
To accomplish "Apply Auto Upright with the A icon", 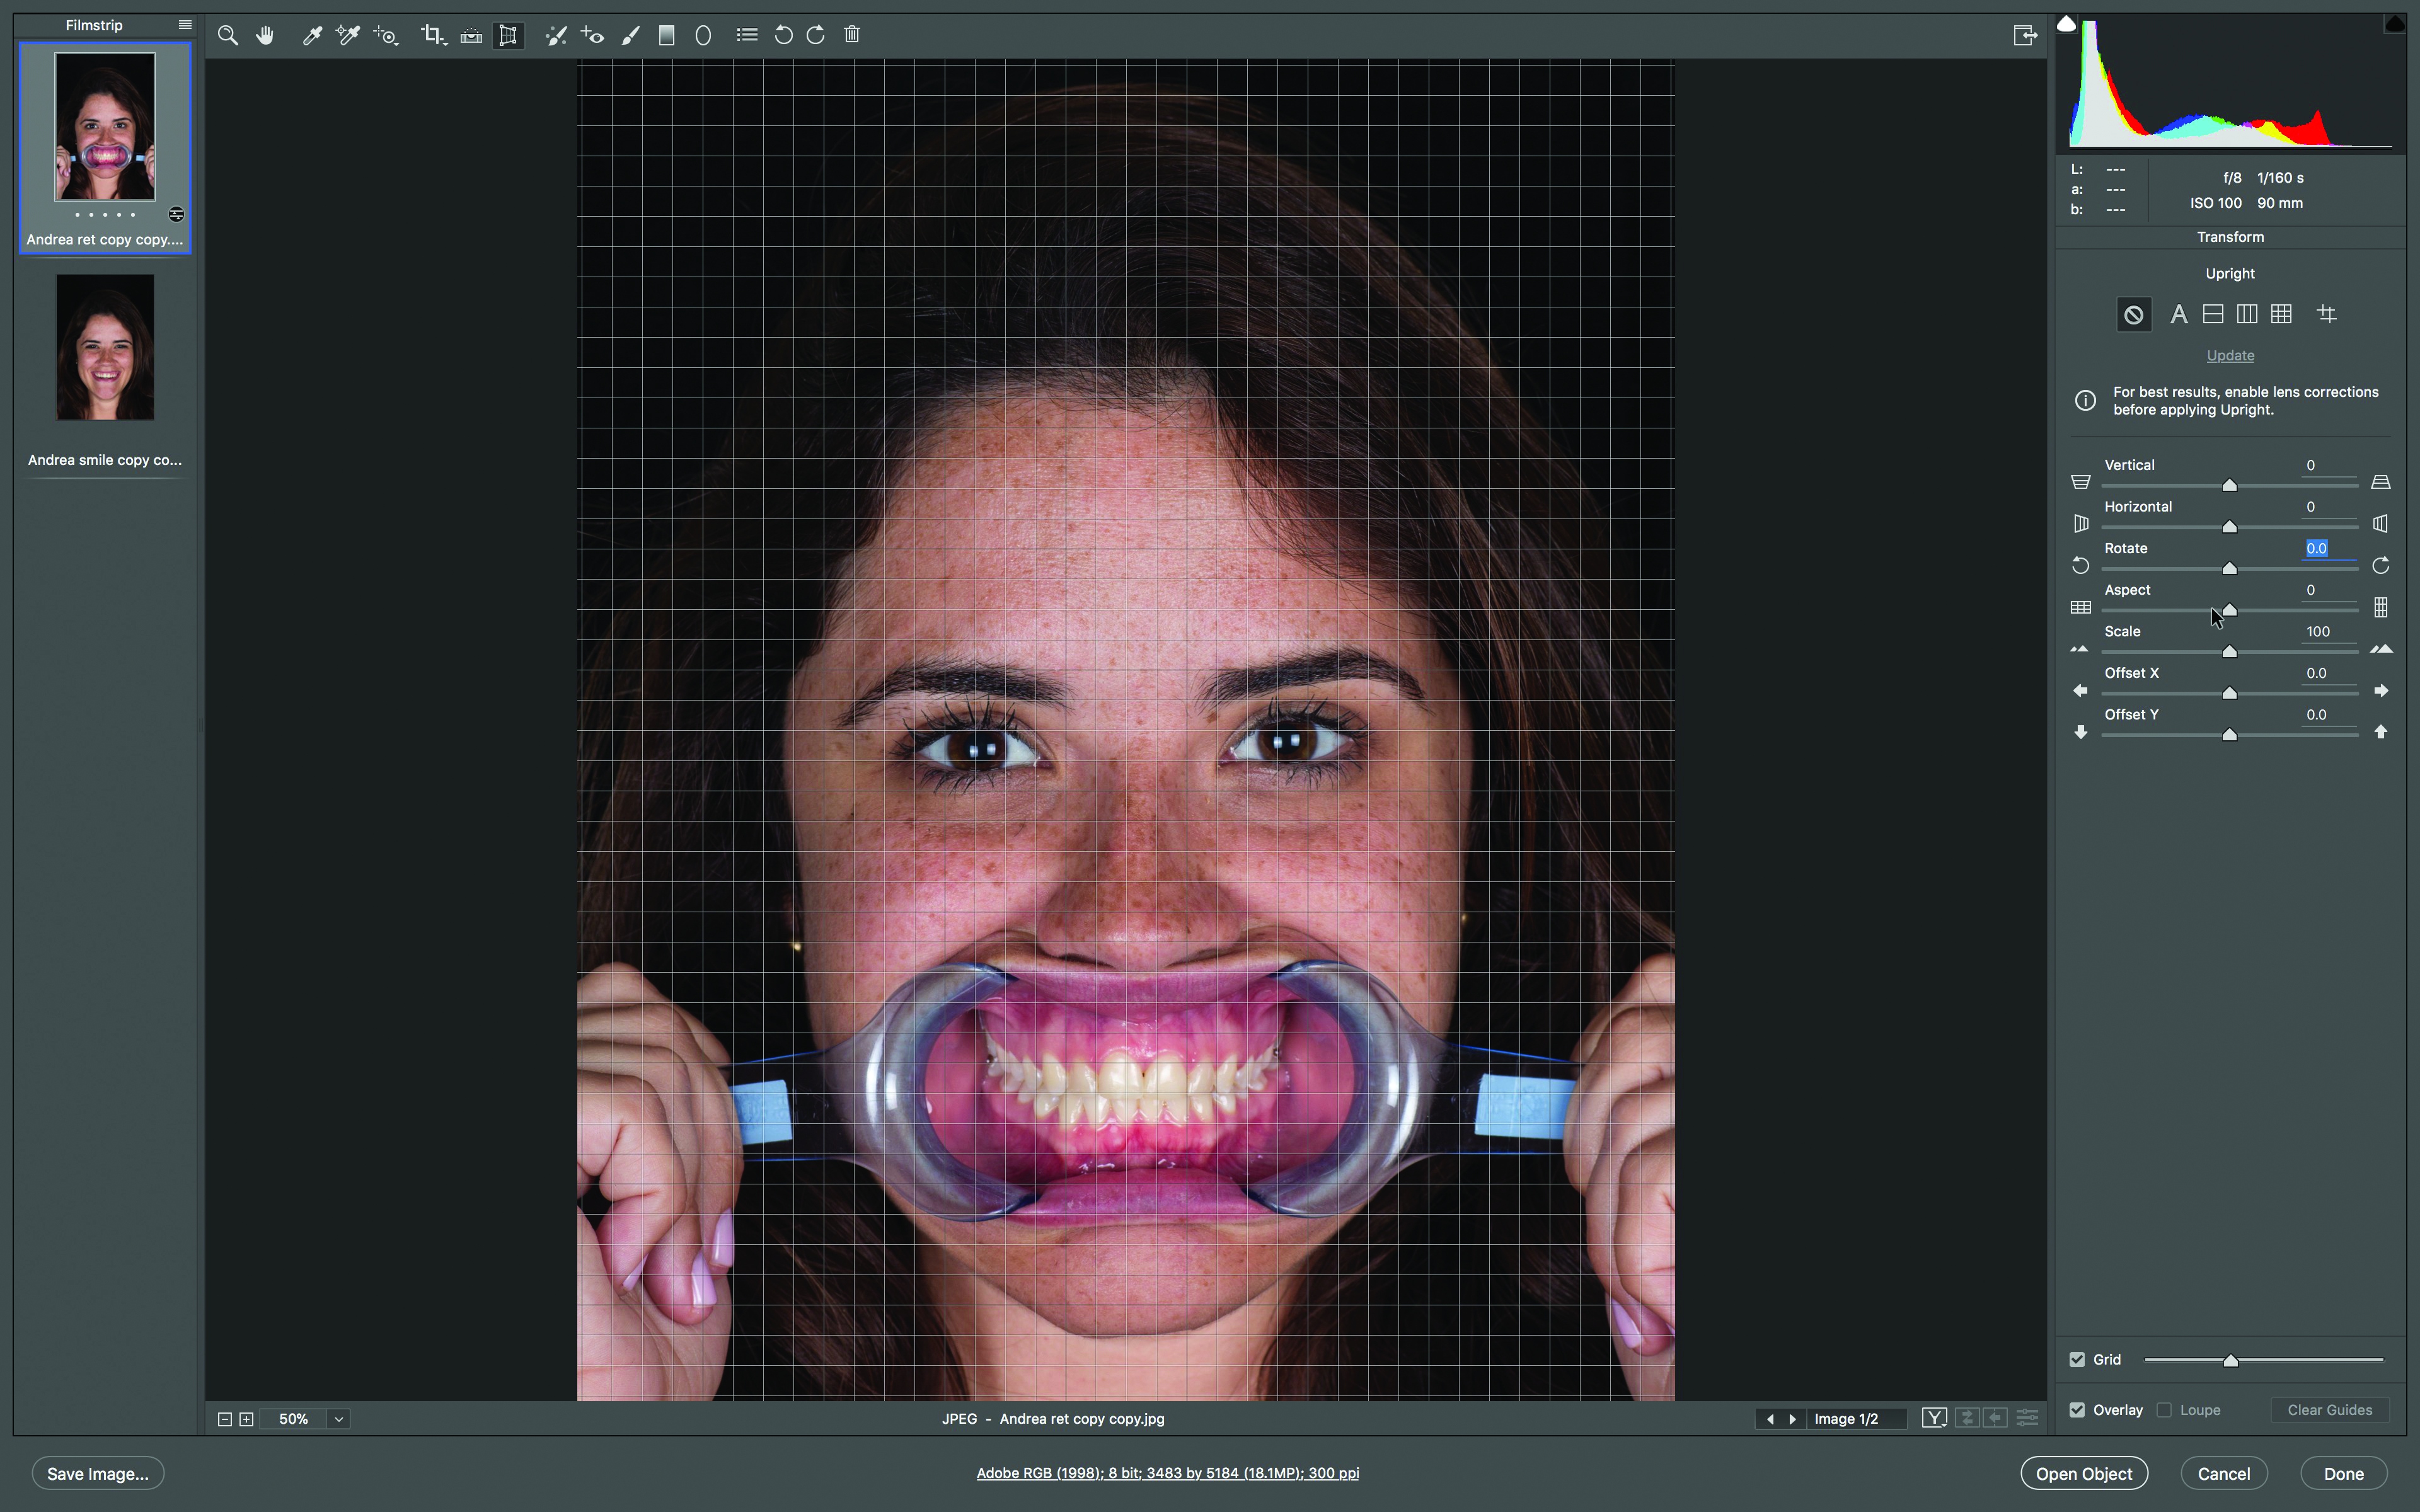I will click(x=2179, y=315).
